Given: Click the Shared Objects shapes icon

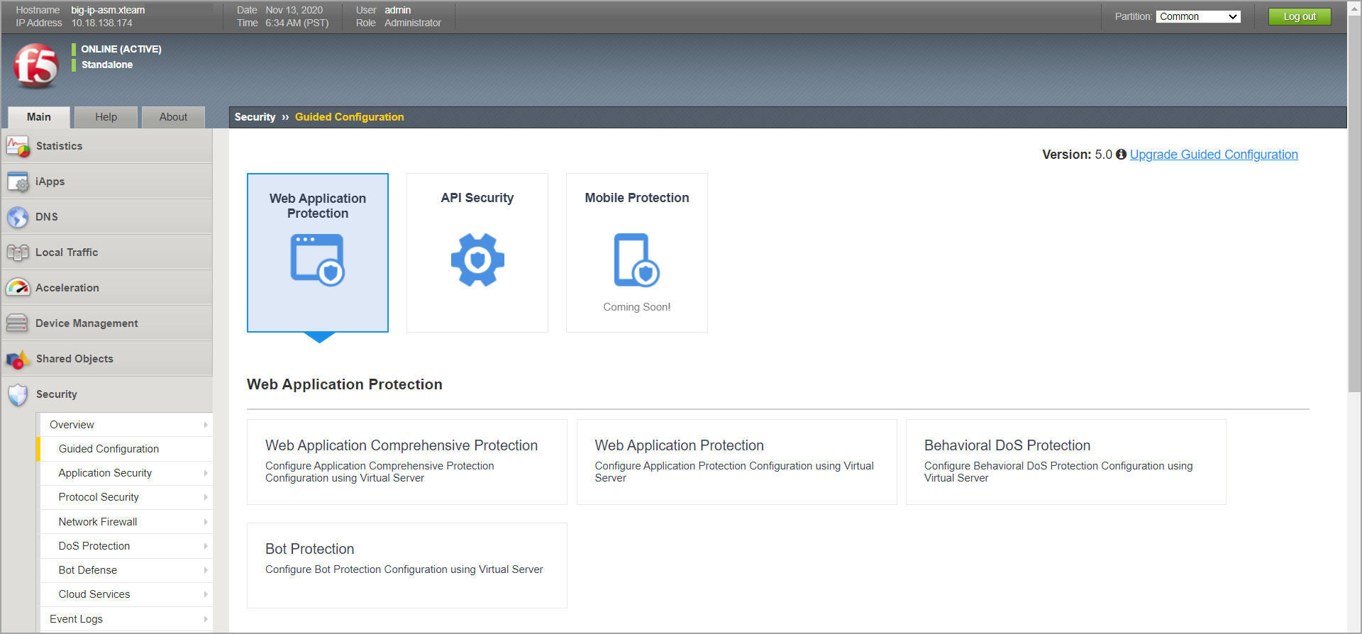Looking at the screenshot, I should coord(18,360).
